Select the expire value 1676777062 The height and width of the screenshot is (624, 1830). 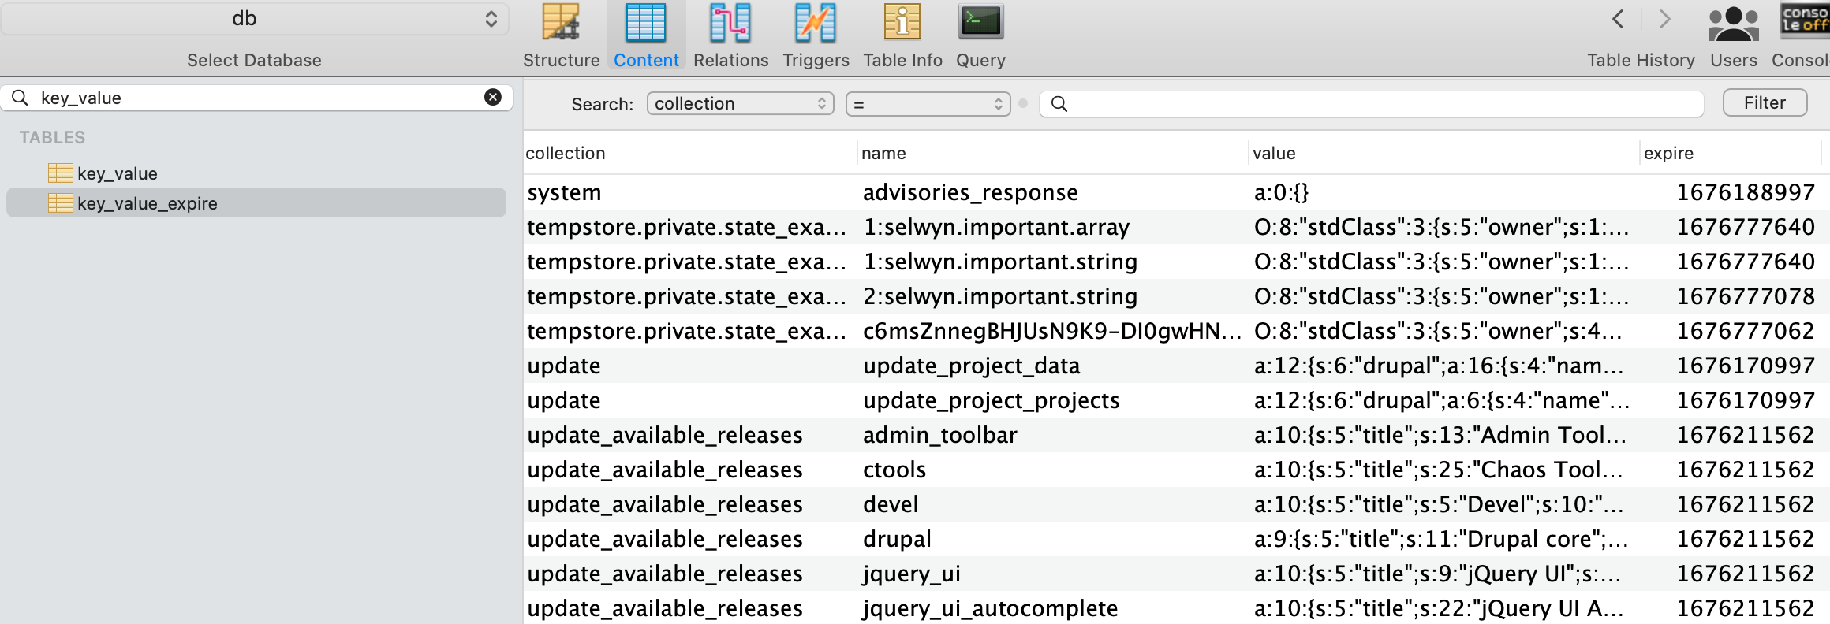click(1746, 331)
